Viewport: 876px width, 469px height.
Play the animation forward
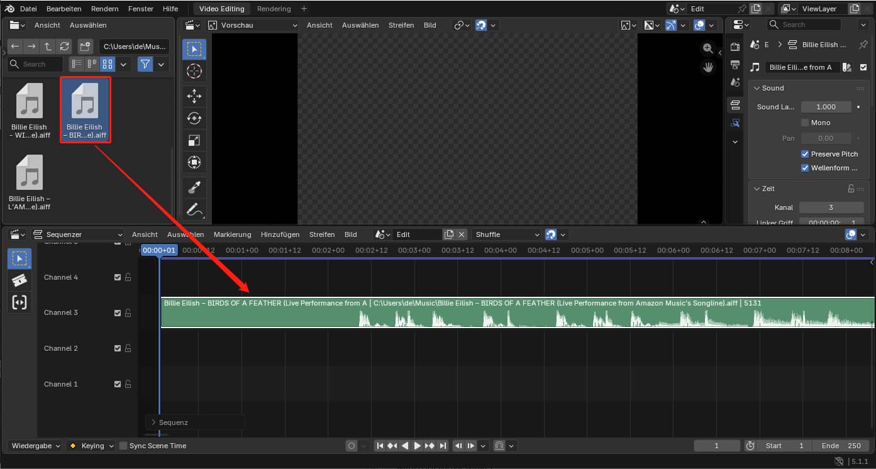417,446
